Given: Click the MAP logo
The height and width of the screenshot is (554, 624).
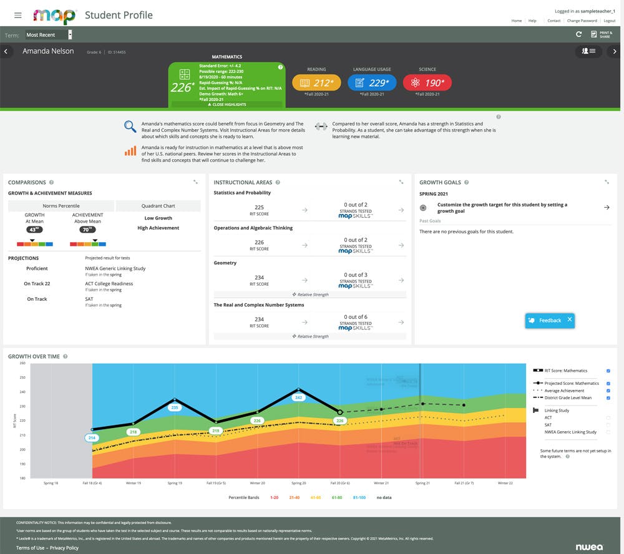Looking at the screenshot, I should pyautogui.click(x=54, y=15).
